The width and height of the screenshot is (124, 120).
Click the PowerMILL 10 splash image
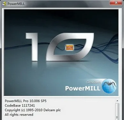point(61,53)
